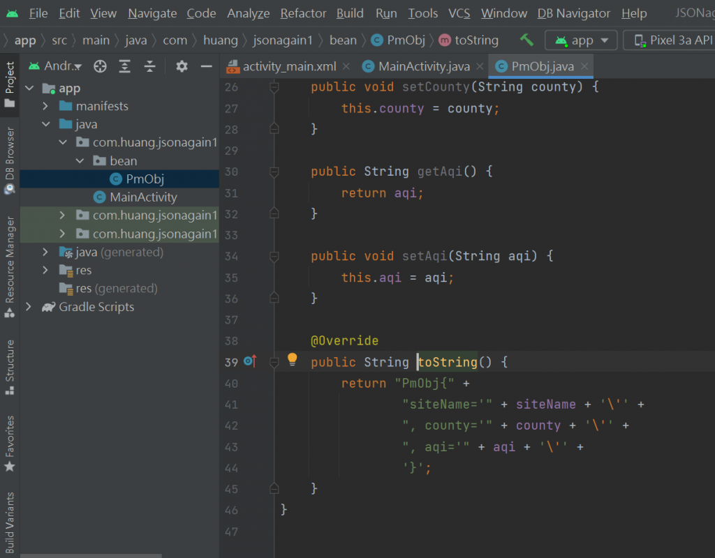This screenshot has height=558, width=715.
Task: Select MainActivity in project tree
Action: (x=143, y=197)
